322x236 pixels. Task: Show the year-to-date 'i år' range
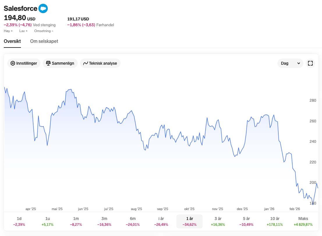coord(161,221)
